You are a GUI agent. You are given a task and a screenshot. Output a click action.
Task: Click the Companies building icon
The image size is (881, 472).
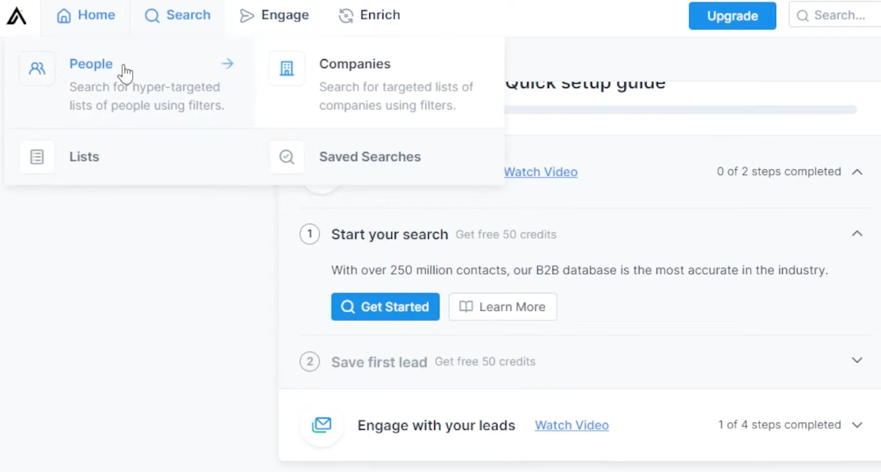pyautogui.click(x=286, y=68)
